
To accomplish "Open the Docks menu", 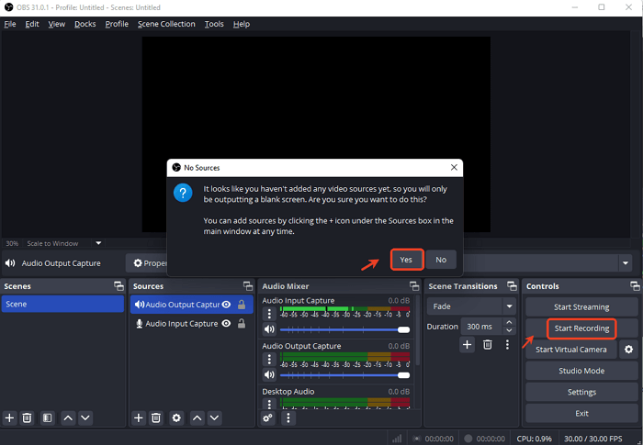I will pos(85,24).
